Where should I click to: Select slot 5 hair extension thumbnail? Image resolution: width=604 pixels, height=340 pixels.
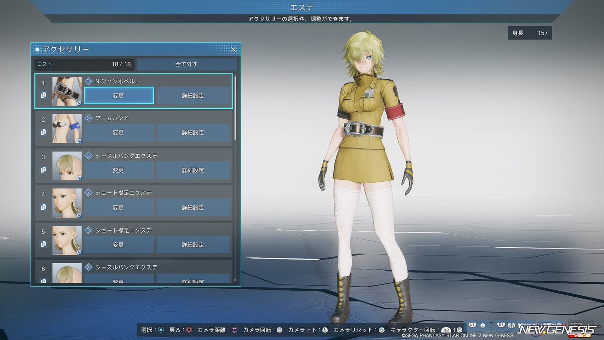click(x=67, y=240)
